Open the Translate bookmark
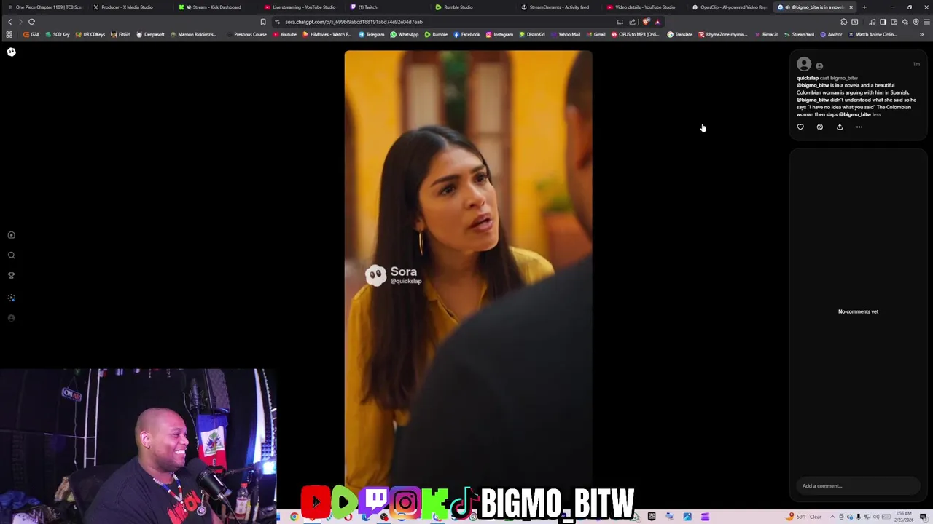The width and height of the screenshot is (933, 524). 680,34
